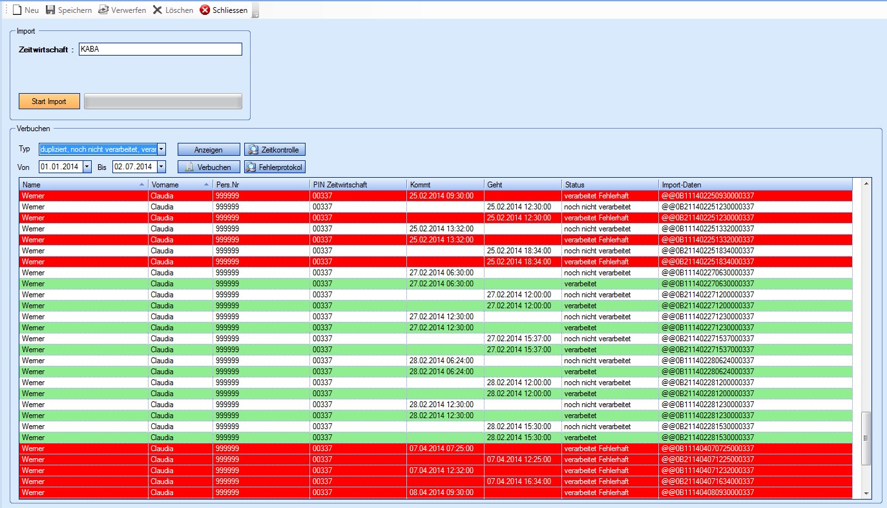Open the Bis date picker arrow
Screen dimensions: 887x508
[162, 167]
